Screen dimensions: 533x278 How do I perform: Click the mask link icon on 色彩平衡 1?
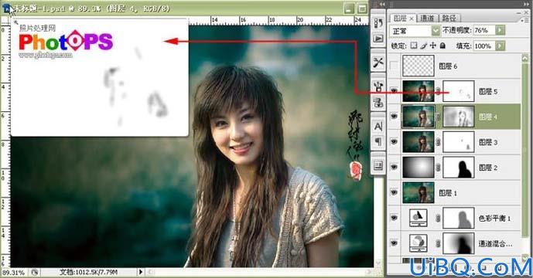(x=439, y=218)
